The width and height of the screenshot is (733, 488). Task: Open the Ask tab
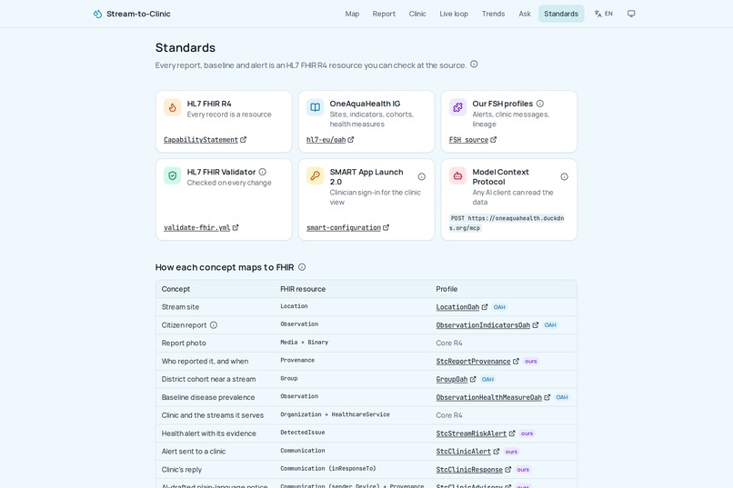point(525,14)
